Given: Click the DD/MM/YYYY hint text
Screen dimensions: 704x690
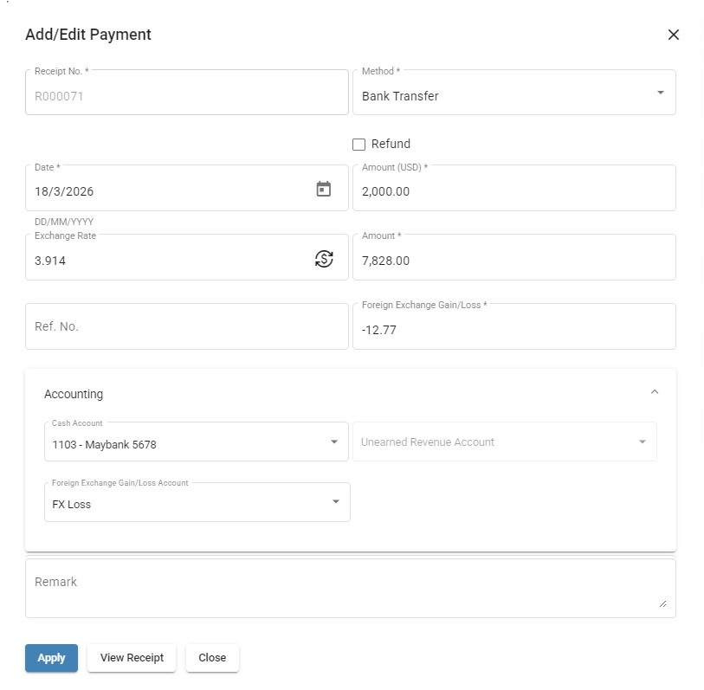Looking at the screenshot, I should 64,222.
